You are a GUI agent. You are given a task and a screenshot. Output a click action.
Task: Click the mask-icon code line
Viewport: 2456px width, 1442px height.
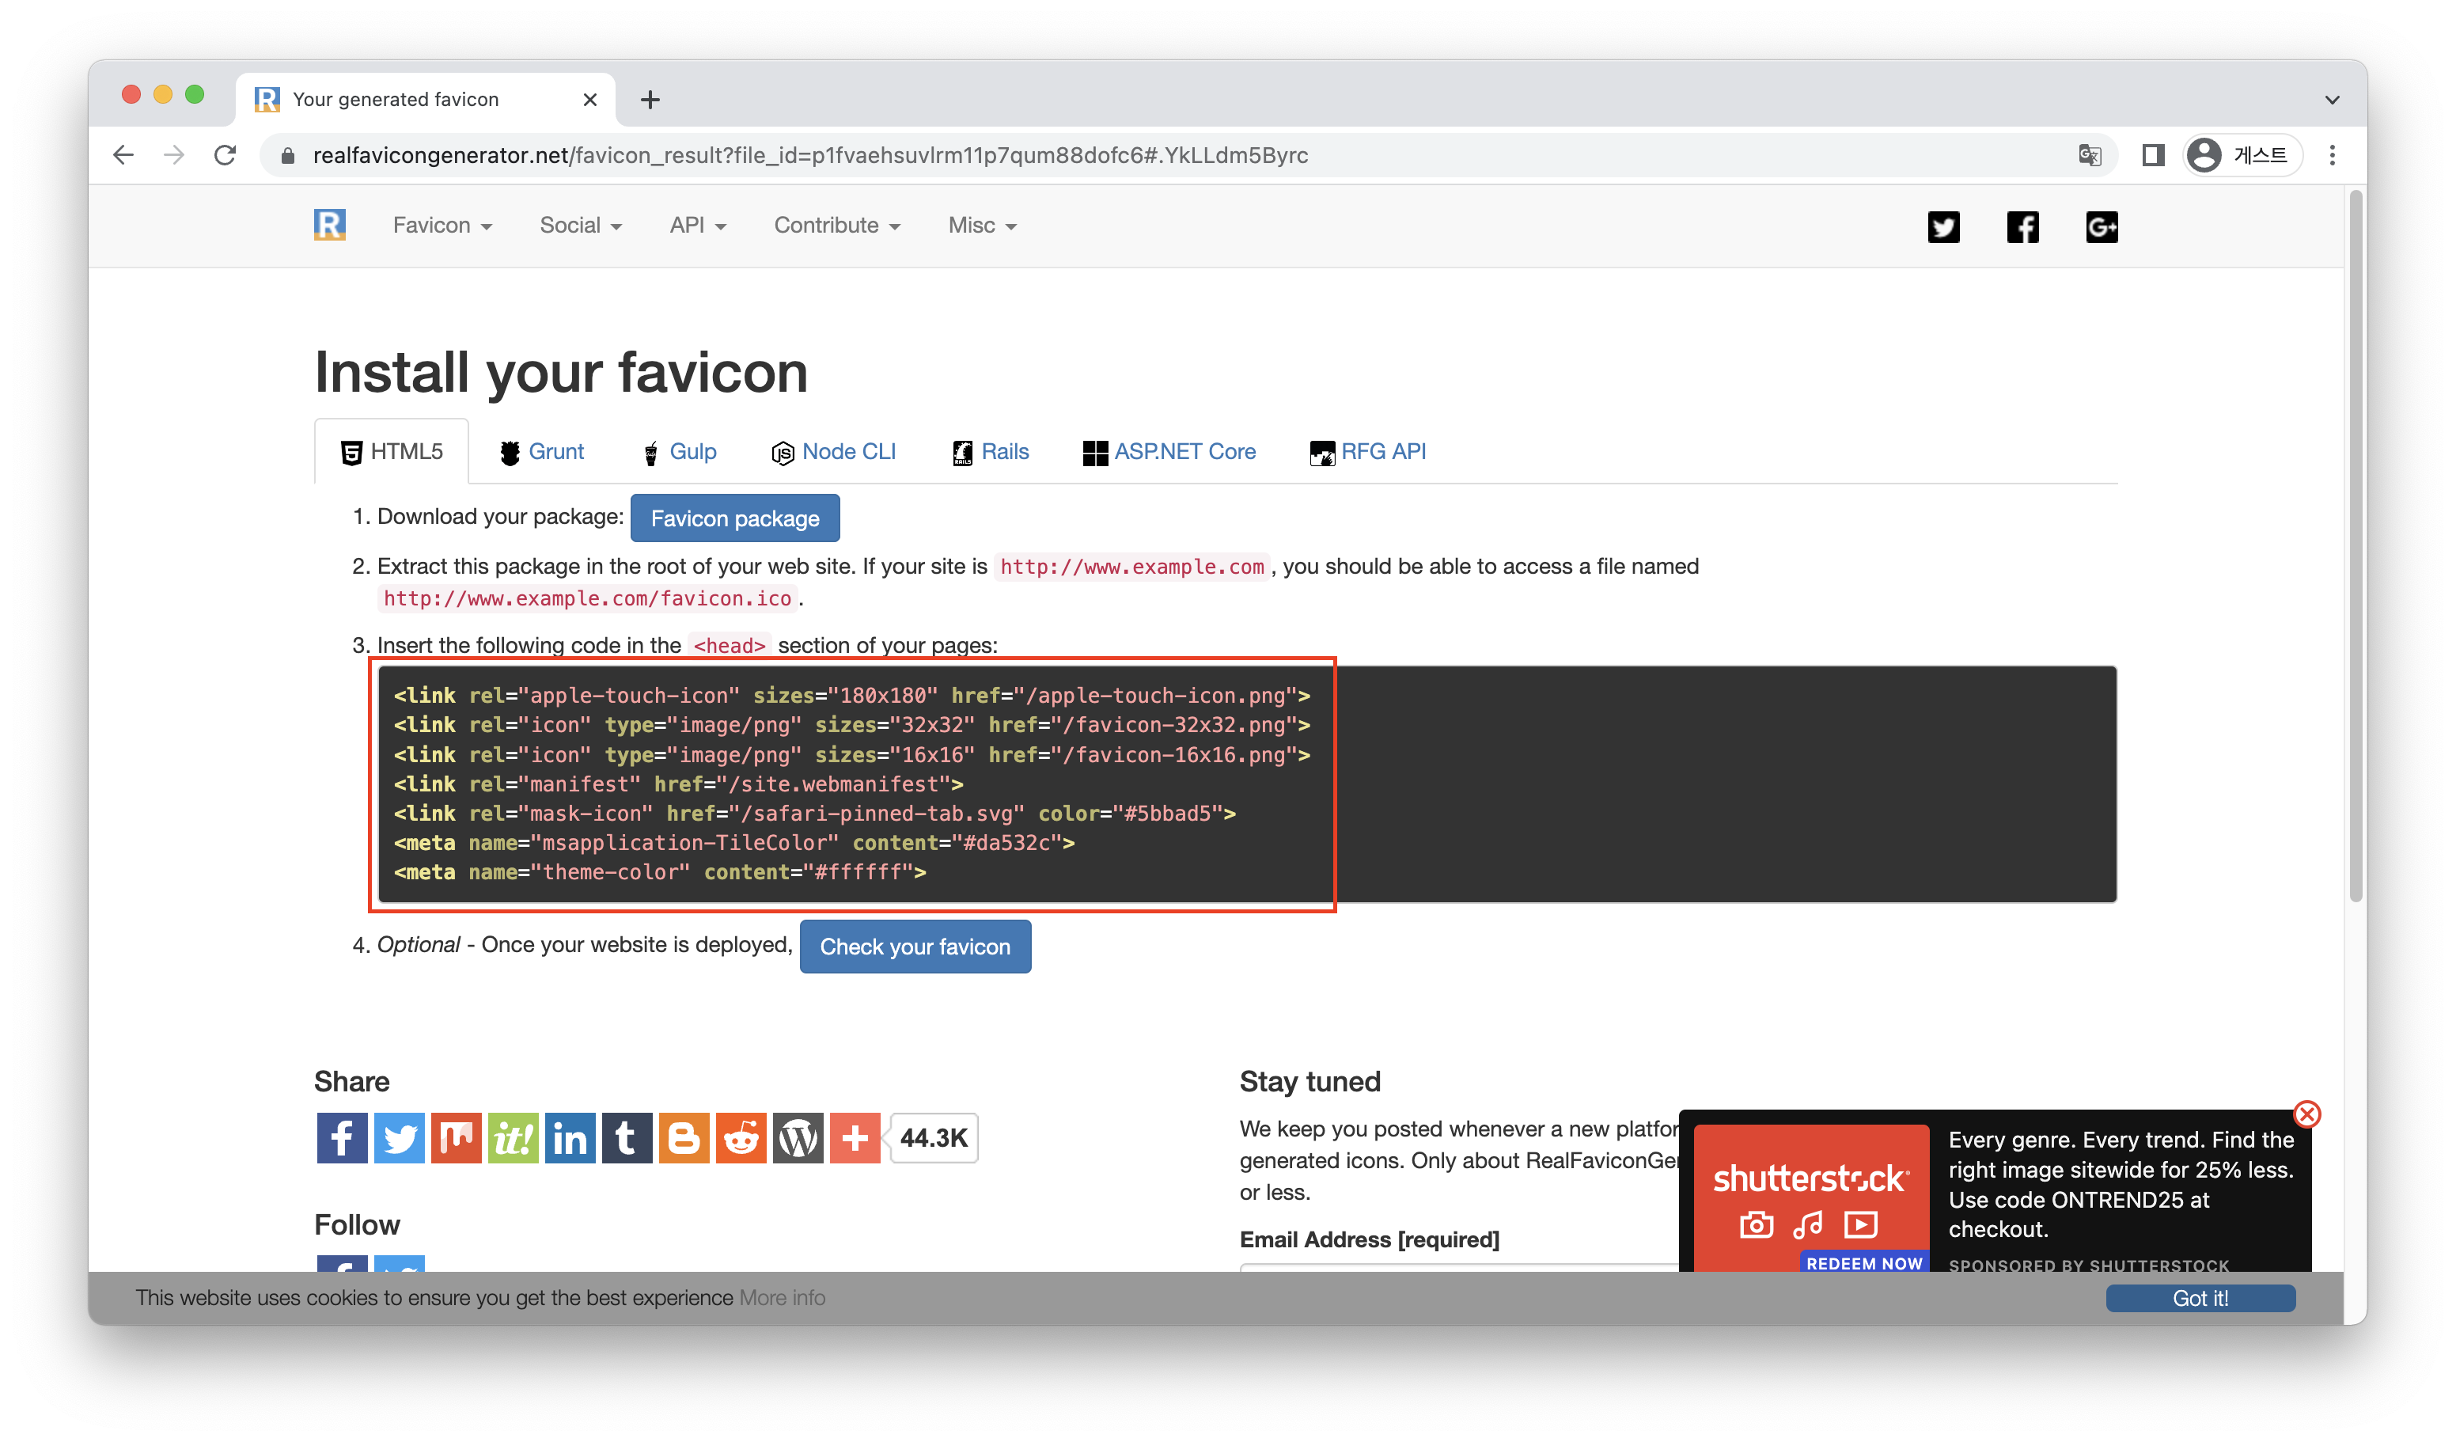coord(815,813)
